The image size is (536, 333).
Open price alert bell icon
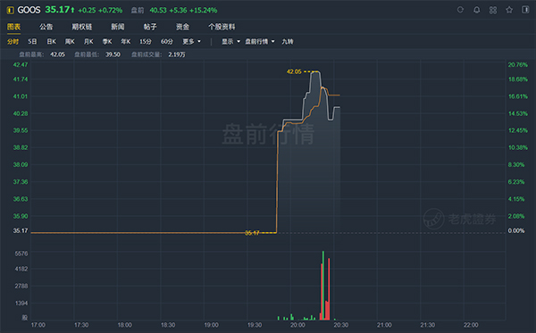[x=476, y=10]
